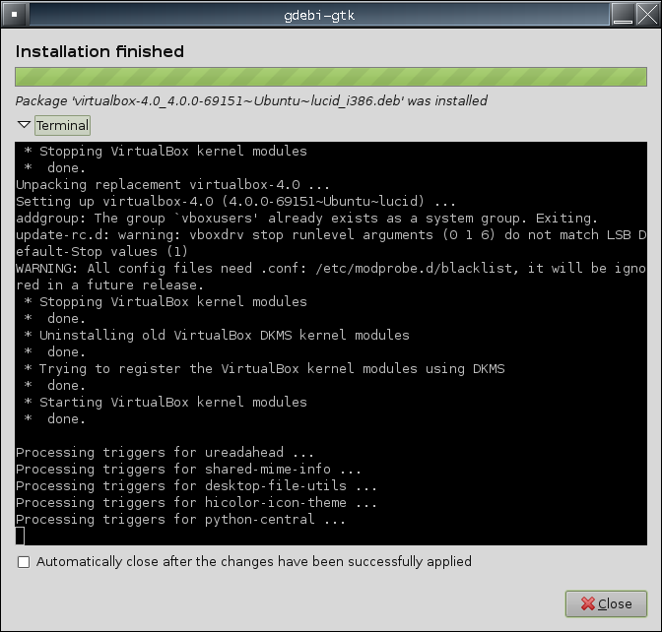The height and width of the screenshot is (632, 662).
Task: Collapse the Terminal disclosure triangle
Action: [x=24, y=125]
